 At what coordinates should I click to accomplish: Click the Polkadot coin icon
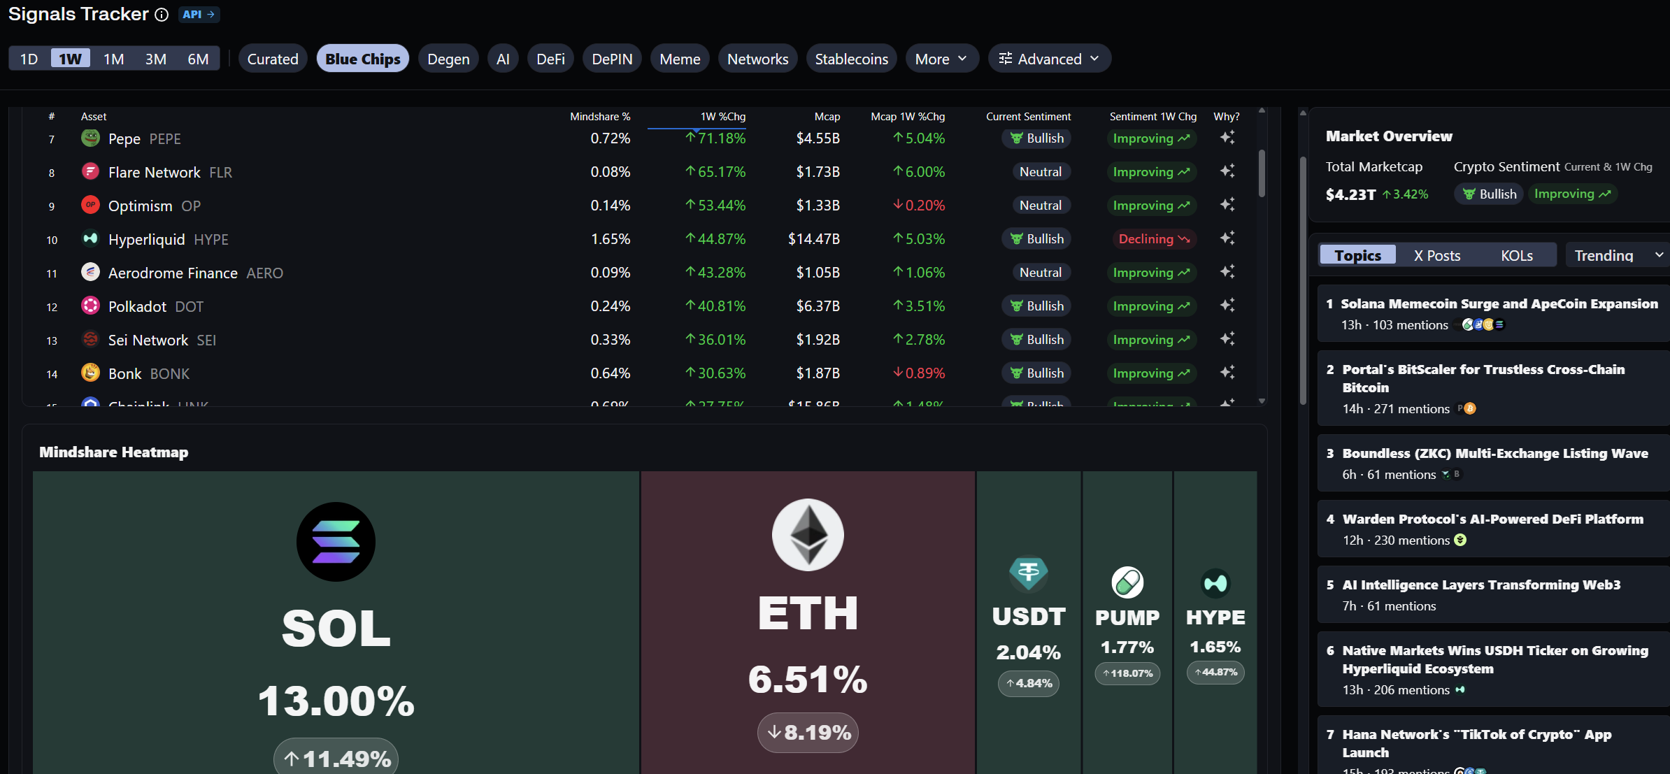[x=90, y=306]
